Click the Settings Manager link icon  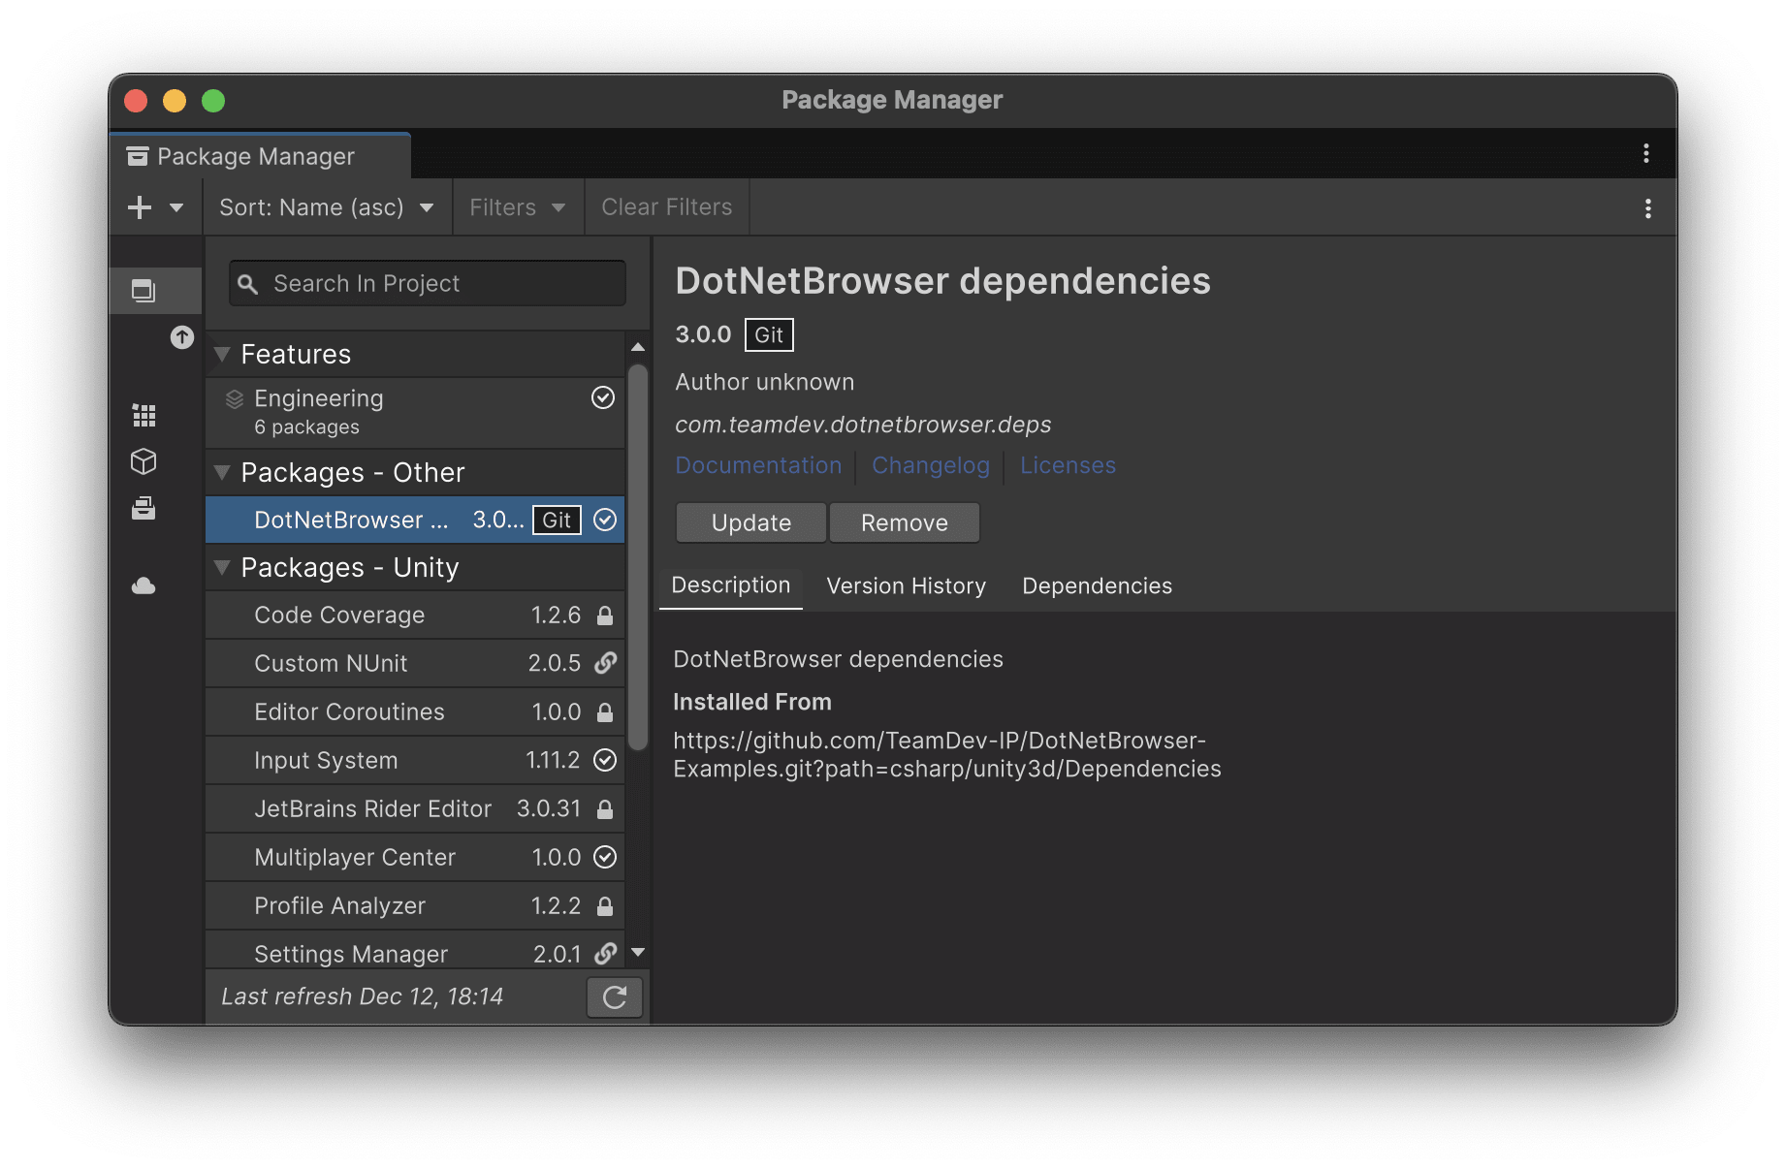click(x=605, y=954)
